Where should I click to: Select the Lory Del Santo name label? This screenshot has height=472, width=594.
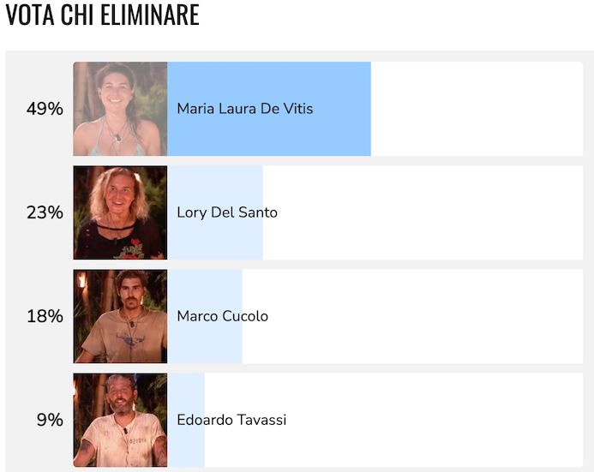[x=227, y=212]
